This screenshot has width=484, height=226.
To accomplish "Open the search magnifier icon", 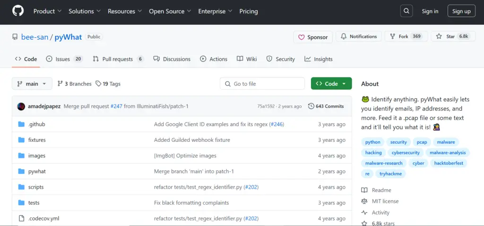I will point(406,11).
